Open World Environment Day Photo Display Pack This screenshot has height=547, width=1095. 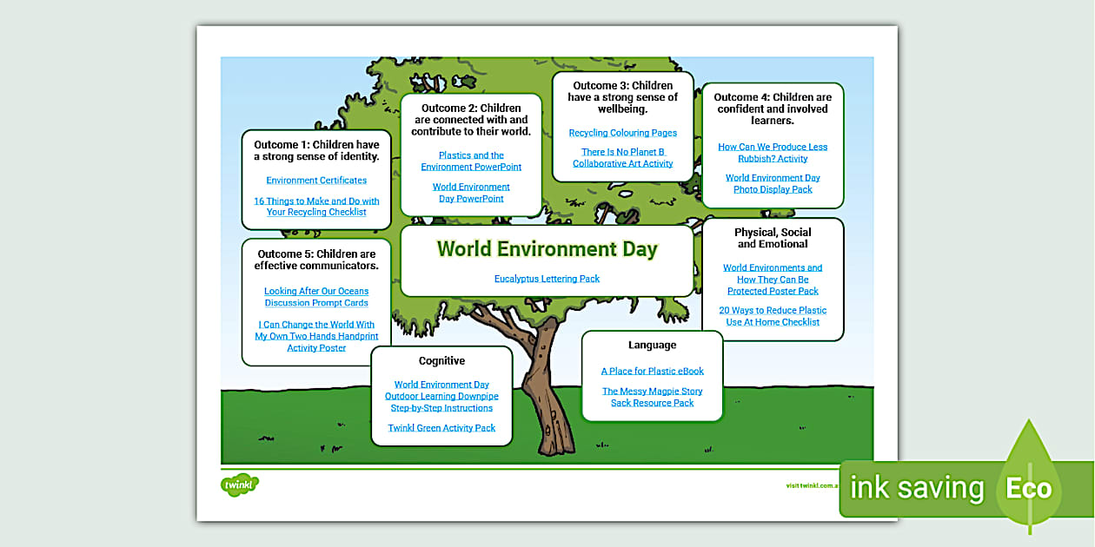(773, 183)
